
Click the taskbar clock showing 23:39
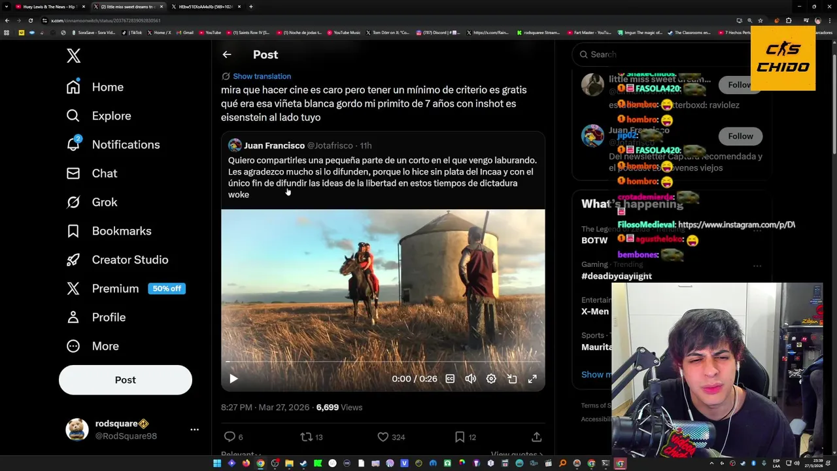coord(813,464)
